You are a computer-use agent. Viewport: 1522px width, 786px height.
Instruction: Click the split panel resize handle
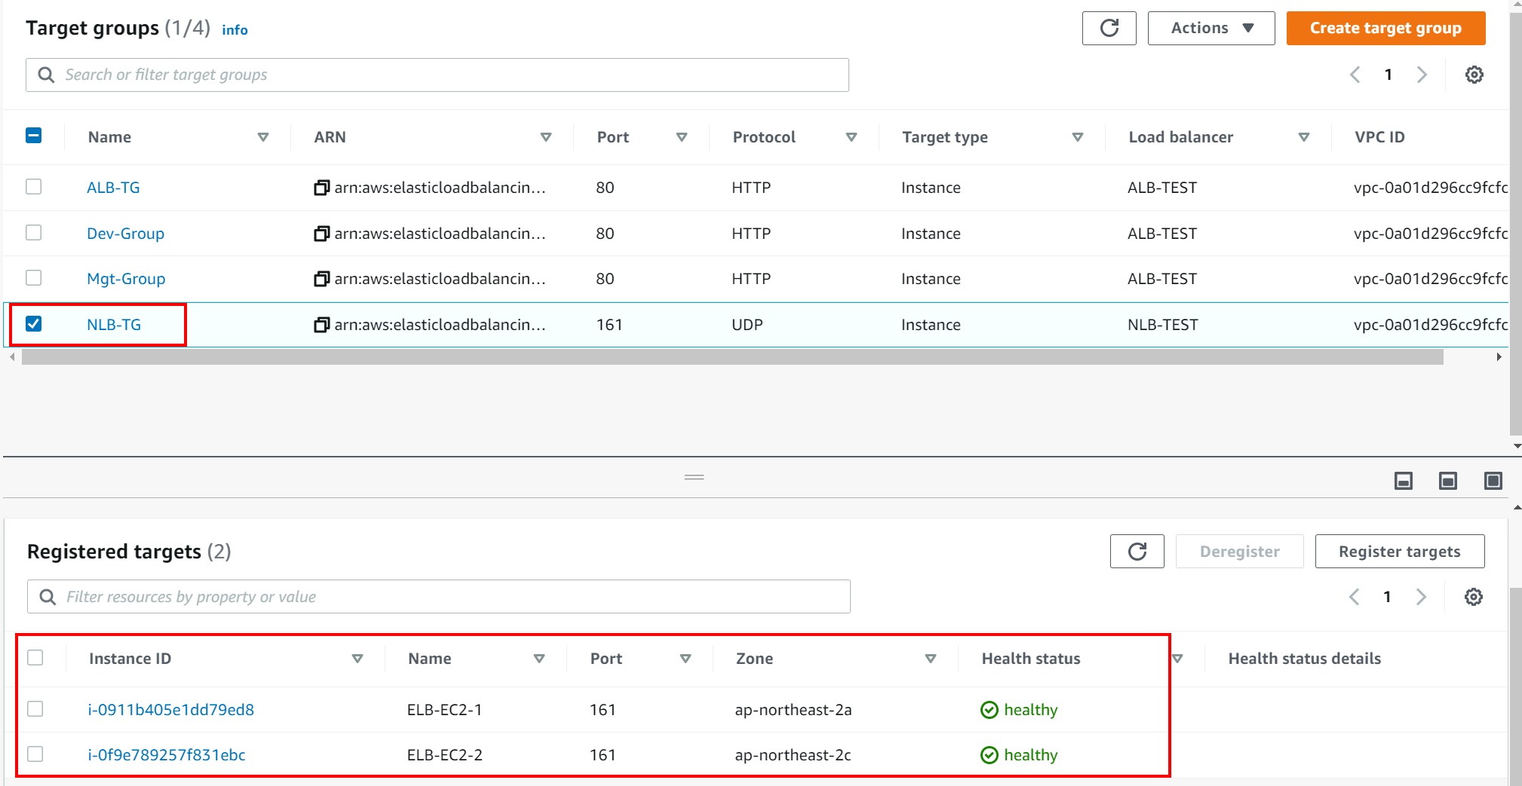(x=694, y=477)
